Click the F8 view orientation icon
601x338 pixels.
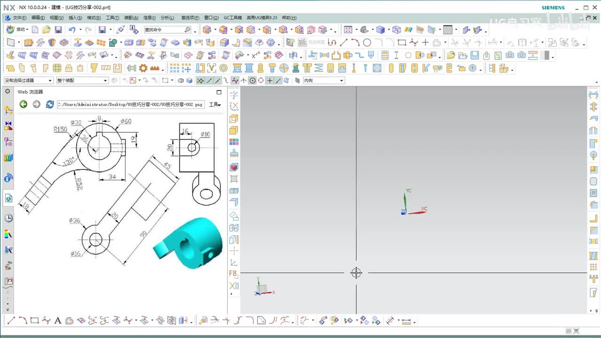click(x=233, y=274)
